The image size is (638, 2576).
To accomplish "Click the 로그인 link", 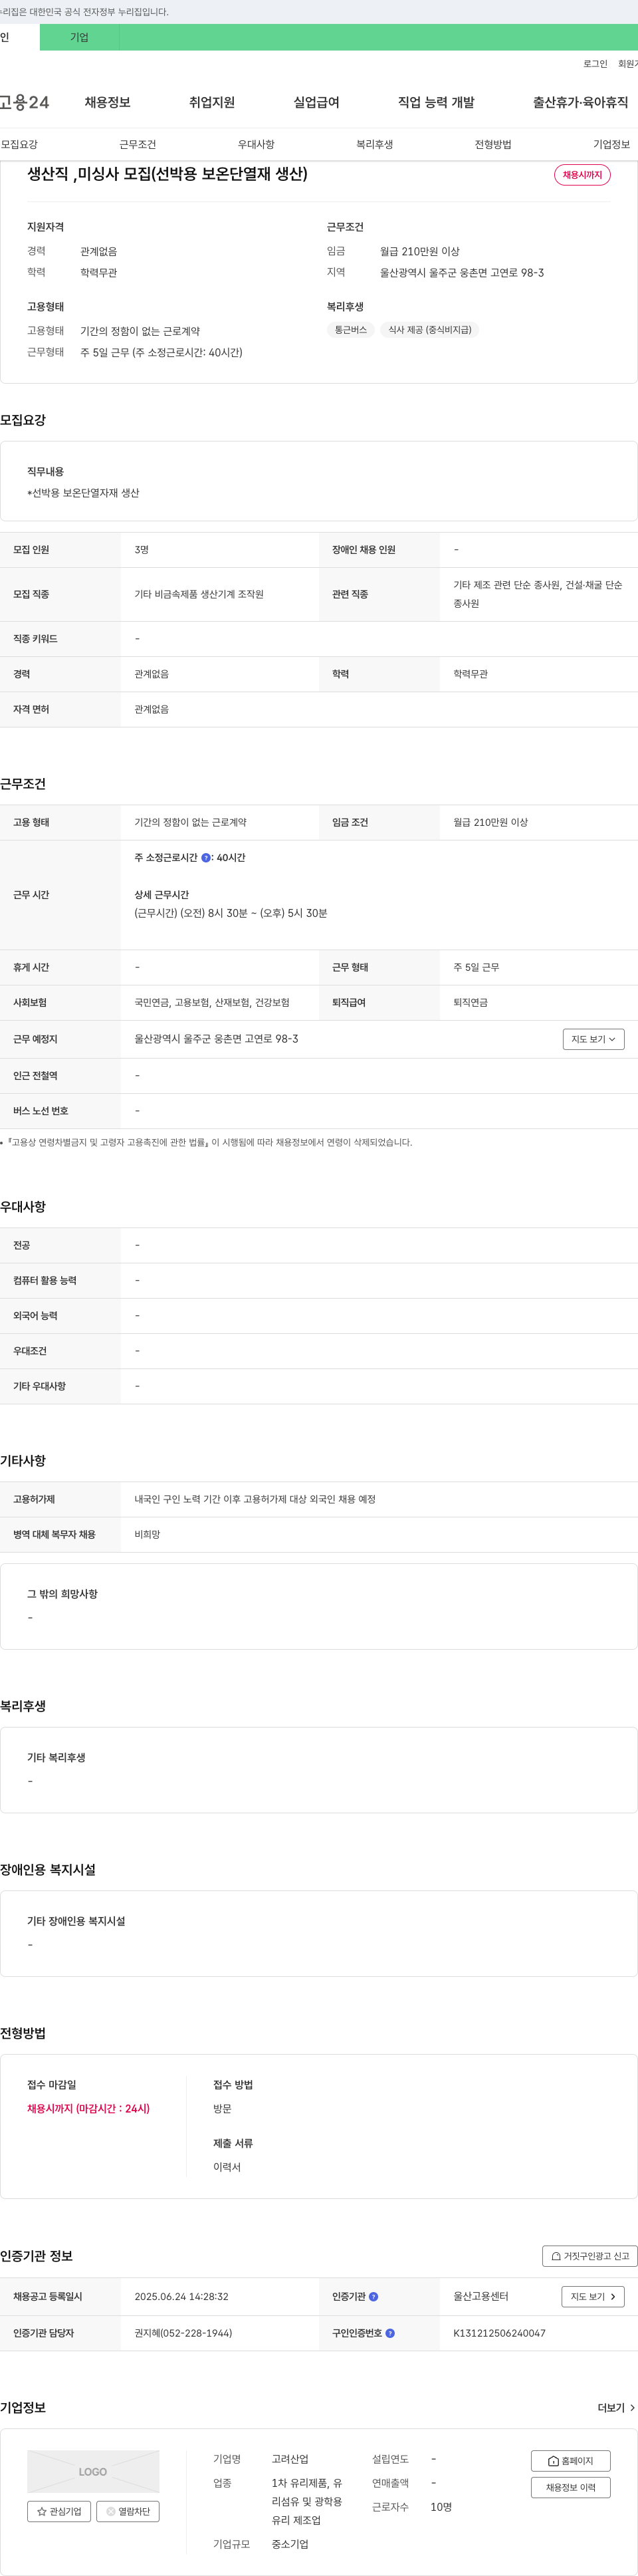I will (595, 64).
